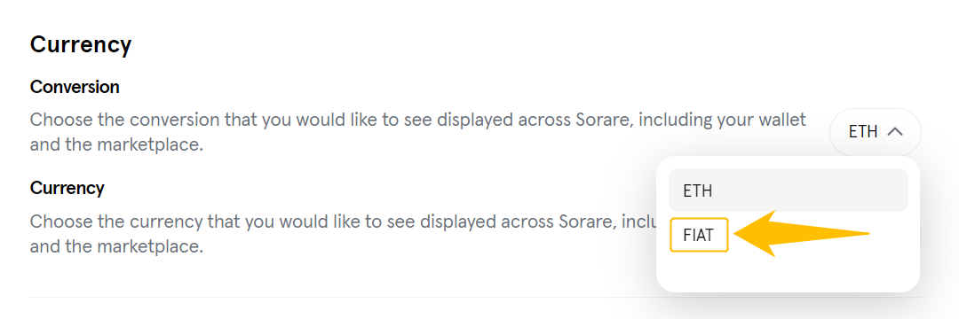Click 'and the marketplace.' under the Currency text
This screenshot has width=959, height=319.
point(116,247)
